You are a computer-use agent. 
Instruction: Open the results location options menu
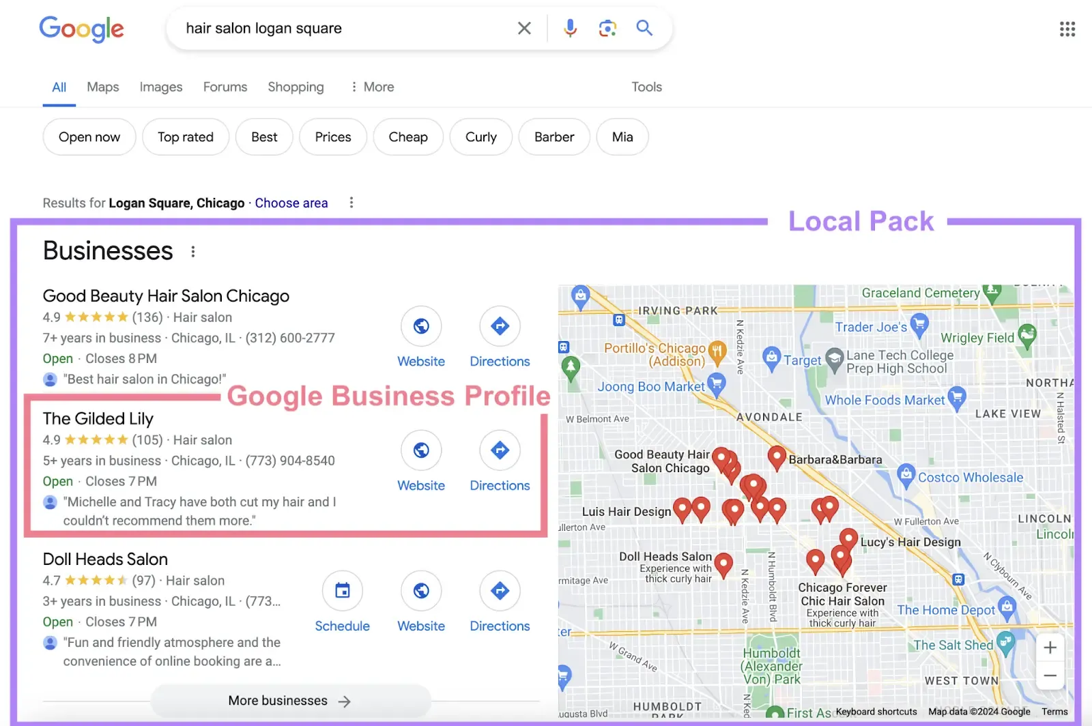[x=351, y=203]
